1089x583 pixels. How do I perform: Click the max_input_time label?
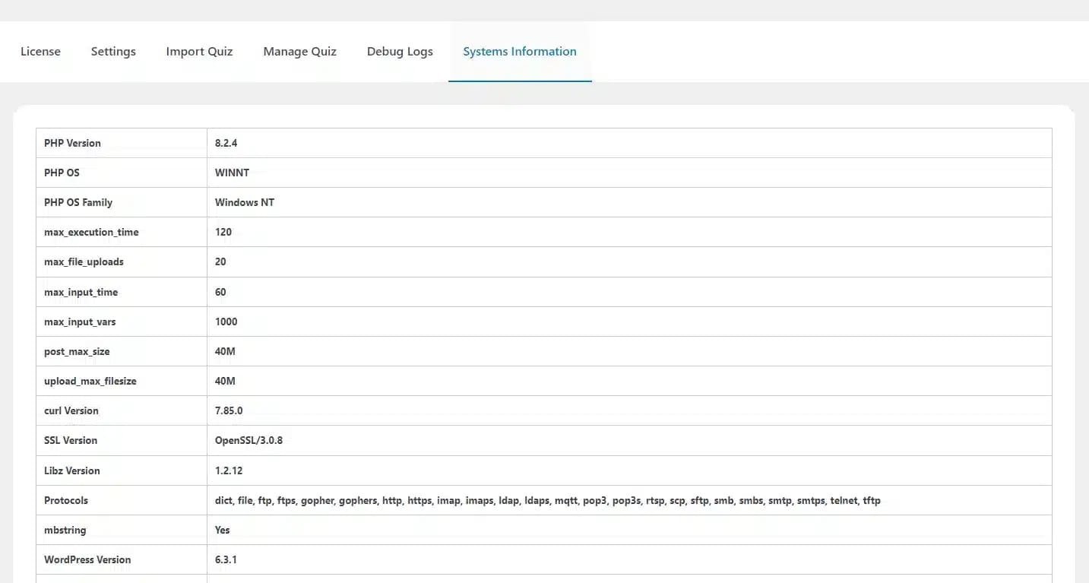[x=81, y=292]
